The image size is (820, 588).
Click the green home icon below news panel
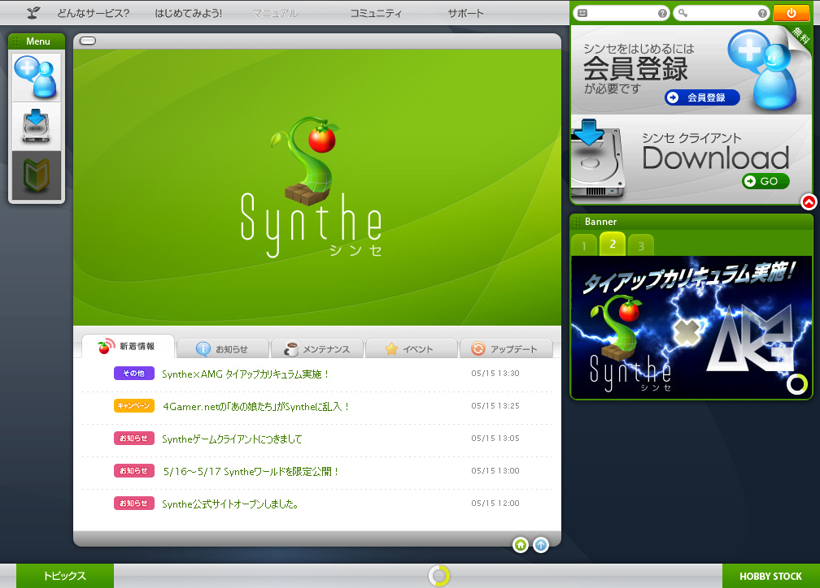click(521, 545)
